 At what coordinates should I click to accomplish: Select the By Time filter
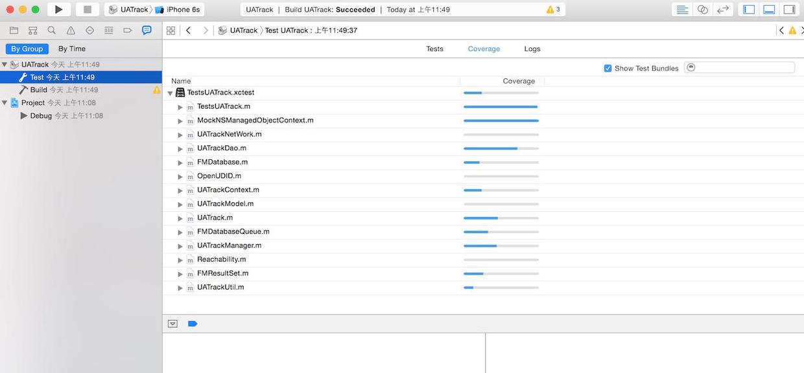[x=72, y=49]
